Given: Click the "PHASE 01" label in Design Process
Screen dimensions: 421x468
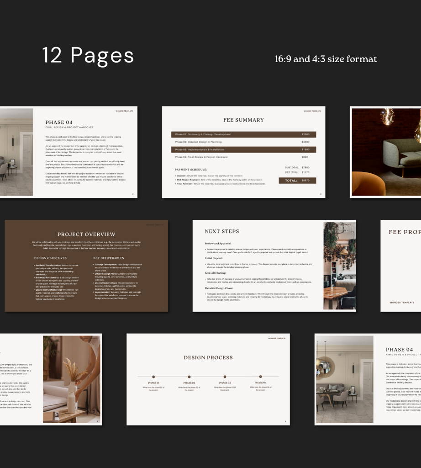Looking at the screenshot, I should point(153,383).
